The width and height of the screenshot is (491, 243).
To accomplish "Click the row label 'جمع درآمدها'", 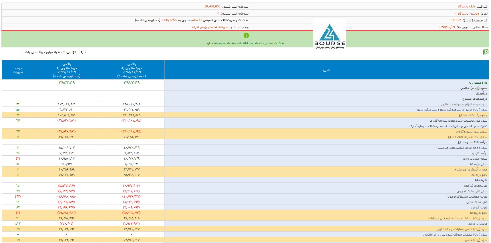I will tap(479, 175).
